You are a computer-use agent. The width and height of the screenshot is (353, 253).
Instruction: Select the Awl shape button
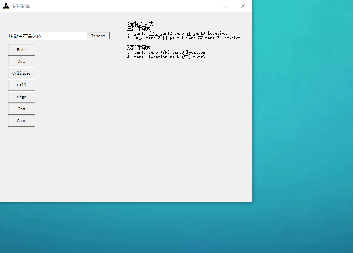pyautogui.click(x=22, y=62)
